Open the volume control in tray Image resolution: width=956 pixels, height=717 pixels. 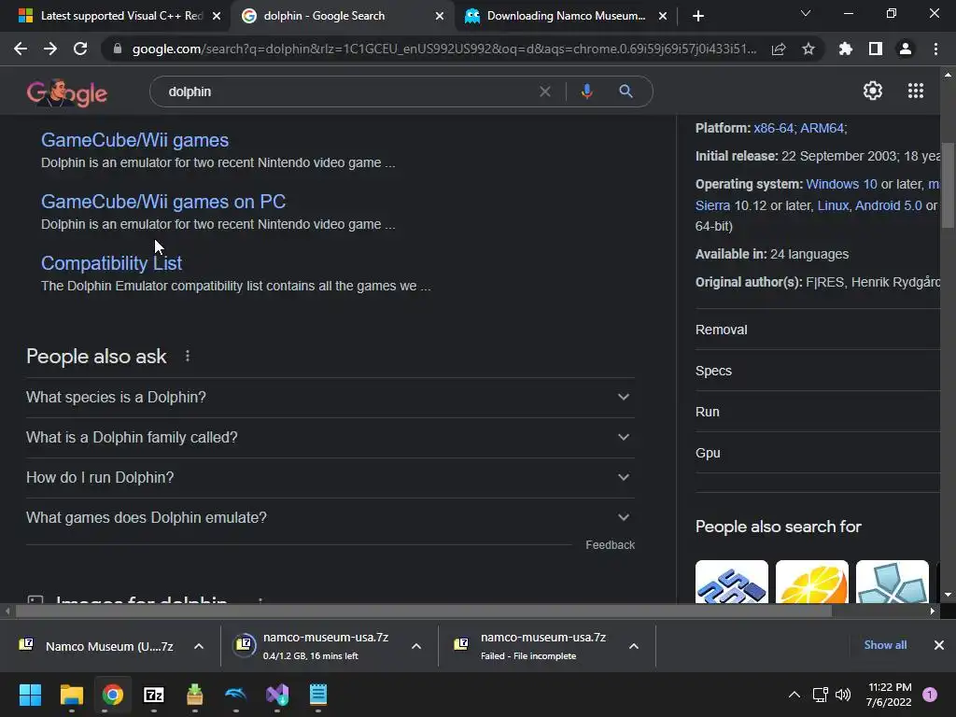pyautogui.click(x=843, y=695)
